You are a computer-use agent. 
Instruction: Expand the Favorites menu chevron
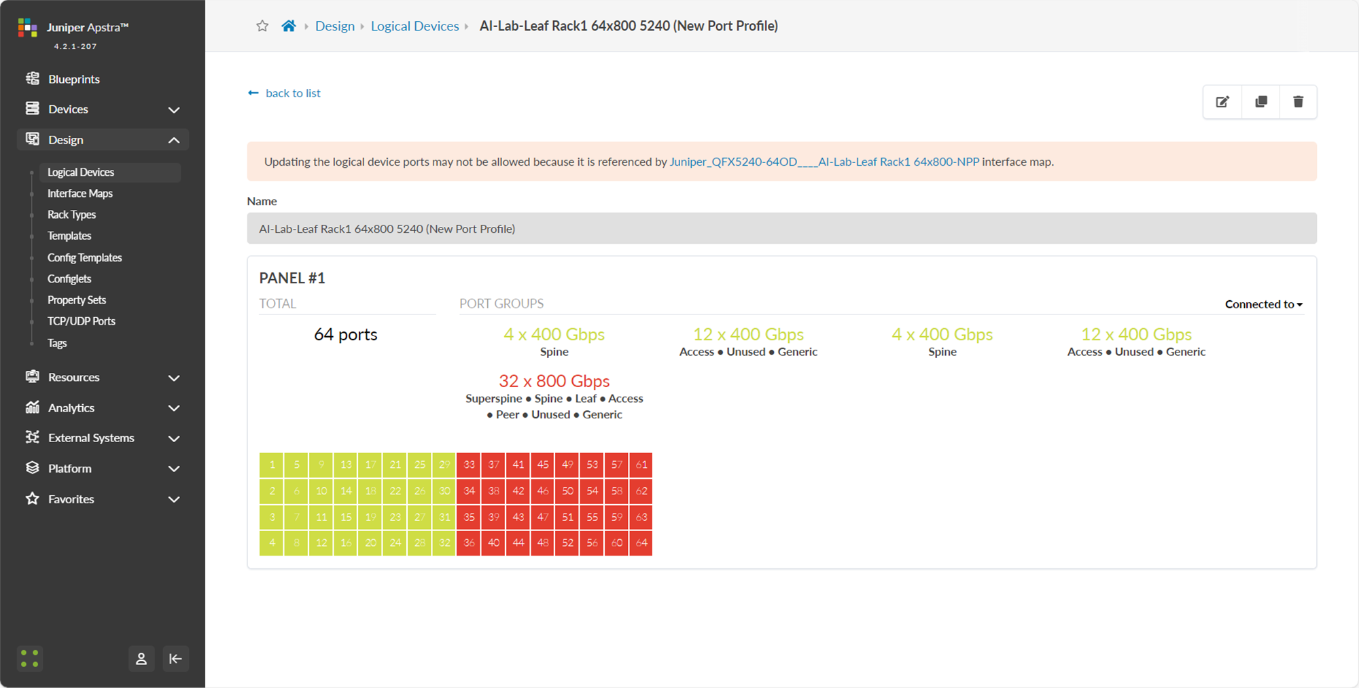(x=174, y=499)
